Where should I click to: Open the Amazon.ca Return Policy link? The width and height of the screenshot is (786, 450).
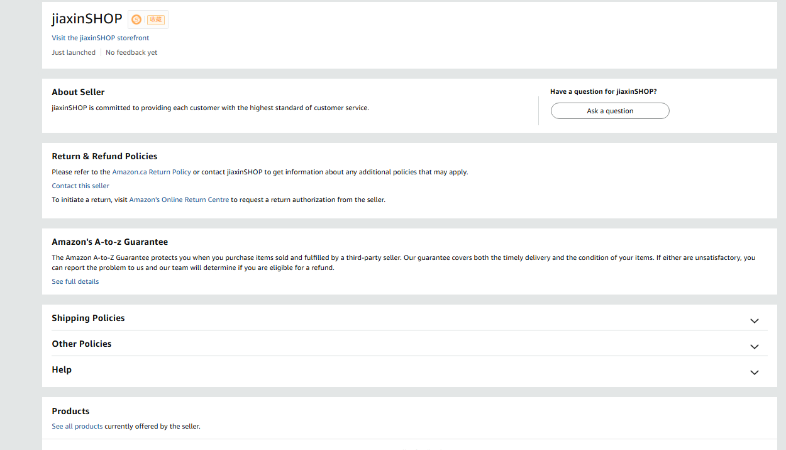pyautogui.click(x=151, y=172)
